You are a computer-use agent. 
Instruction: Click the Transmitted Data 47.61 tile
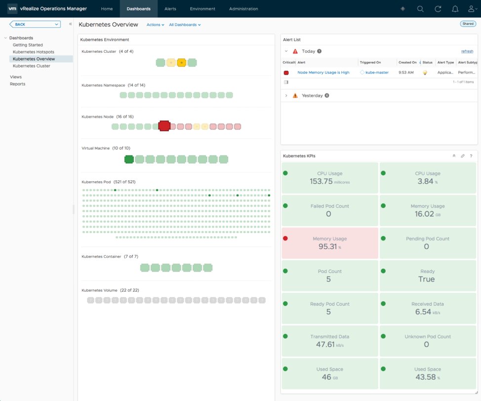(330, 341)
